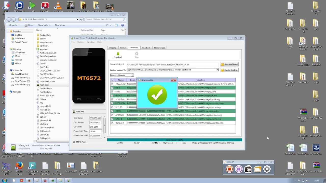Open the Wondershare Filmora desktop shortcut
The height and width of the screenshot is (183, 326).
[x=32, y=168]
